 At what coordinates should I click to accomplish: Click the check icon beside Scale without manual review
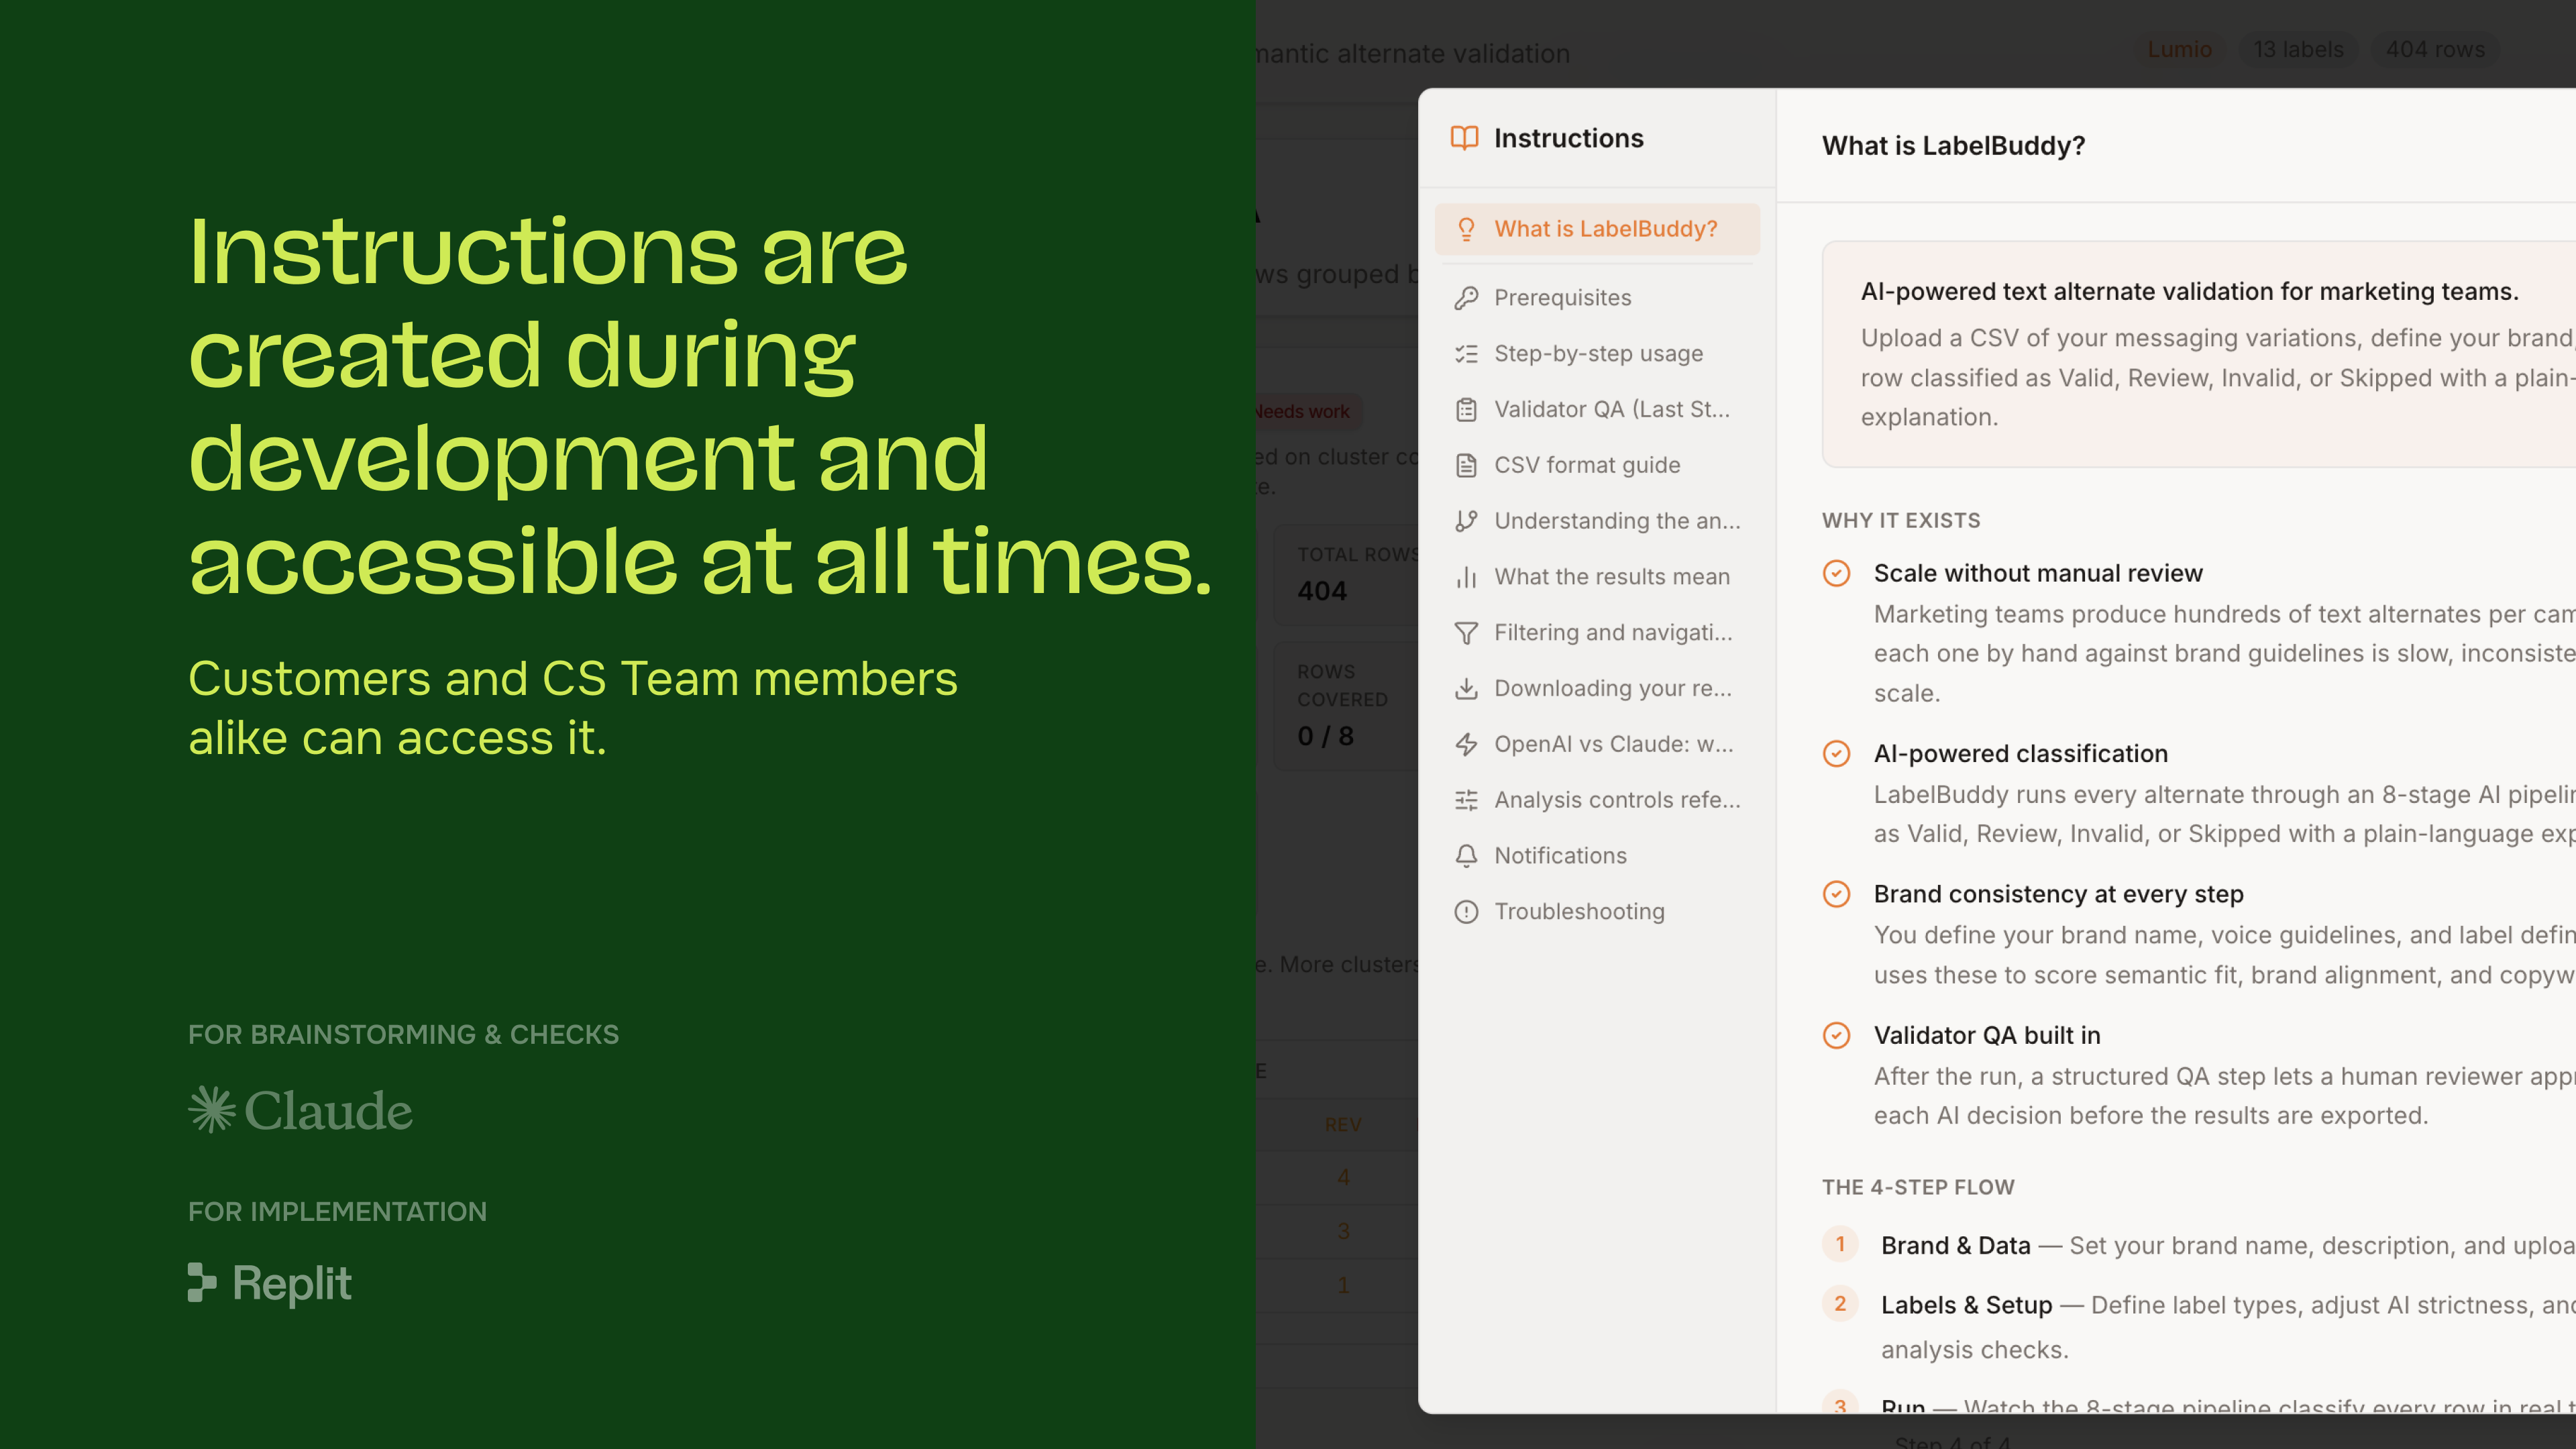[x=1836, y=573]
